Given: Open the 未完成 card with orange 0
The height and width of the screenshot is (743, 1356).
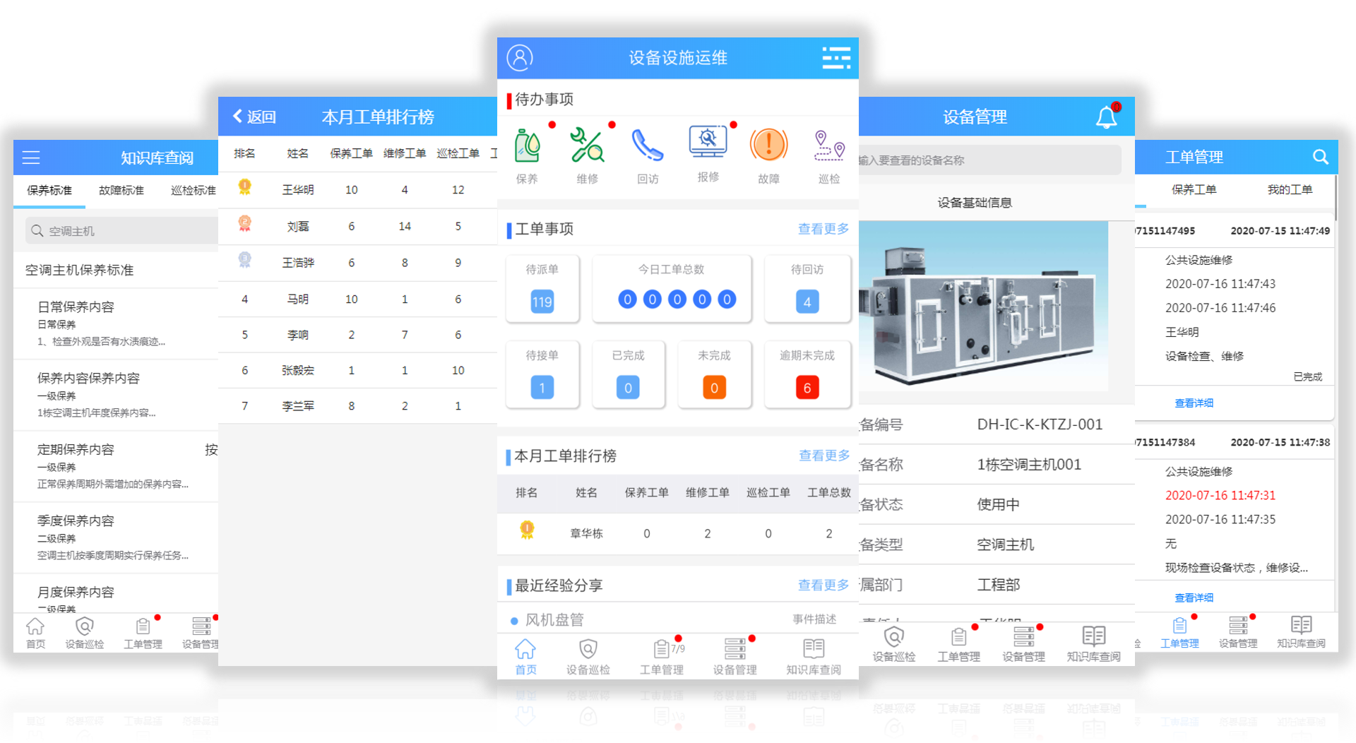Looking at the screenshot, I should [x=714, y=374].
